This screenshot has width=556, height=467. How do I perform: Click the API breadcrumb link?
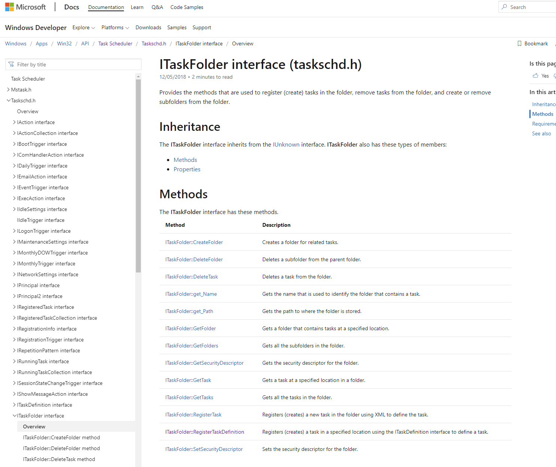click(x=85, y=43)
